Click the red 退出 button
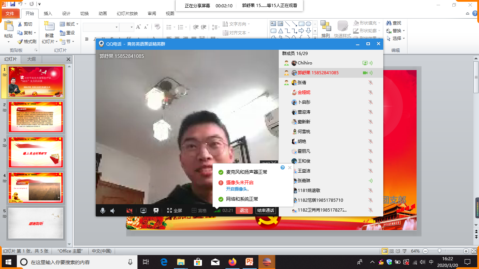Screen dimensions: 479x269 (x=244, y=211)
